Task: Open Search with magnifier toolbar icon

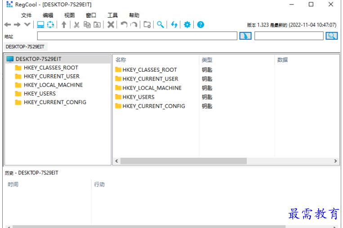Action: [x=160, y=24]
